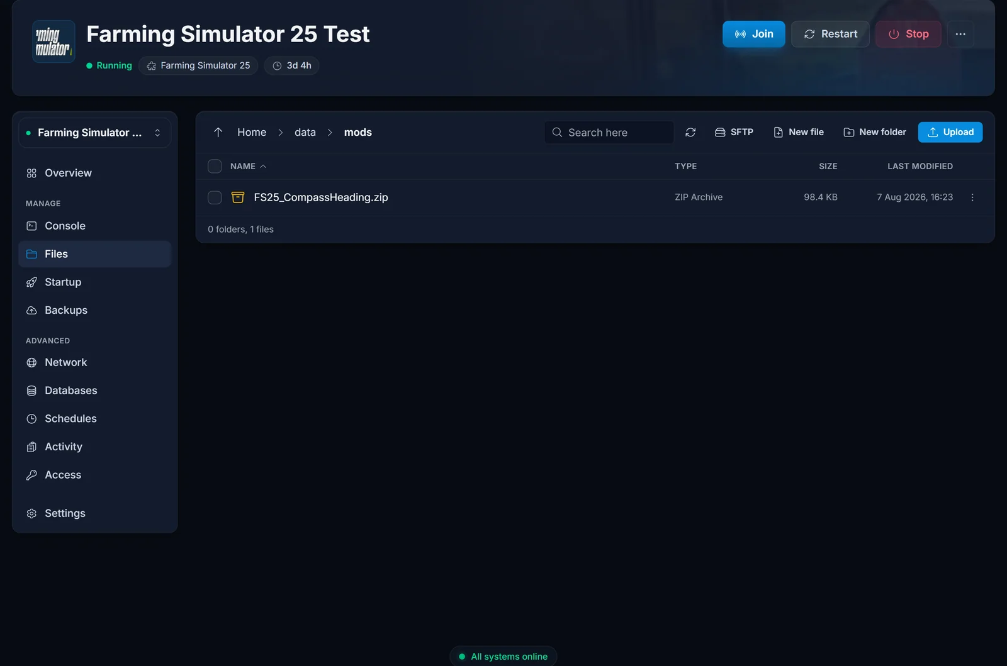Viewport: 1007px width, 666px height.
Task: Restart the Farming Simulator 25 server
Action: tap(830, 34)
